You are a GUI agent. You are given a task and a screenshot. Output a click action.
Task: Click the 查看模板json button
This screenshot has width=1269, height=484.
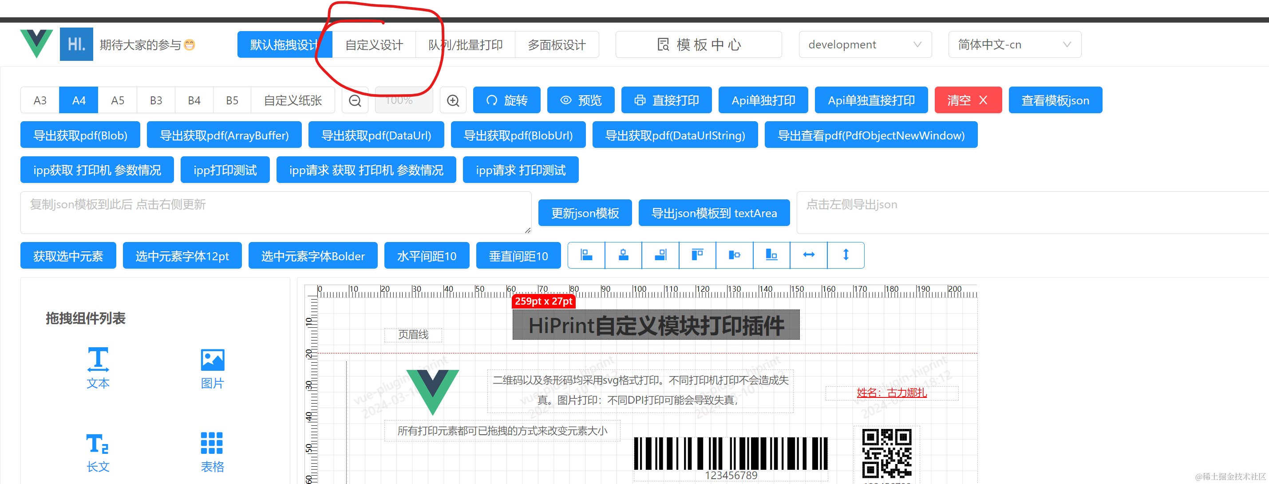1055,100
